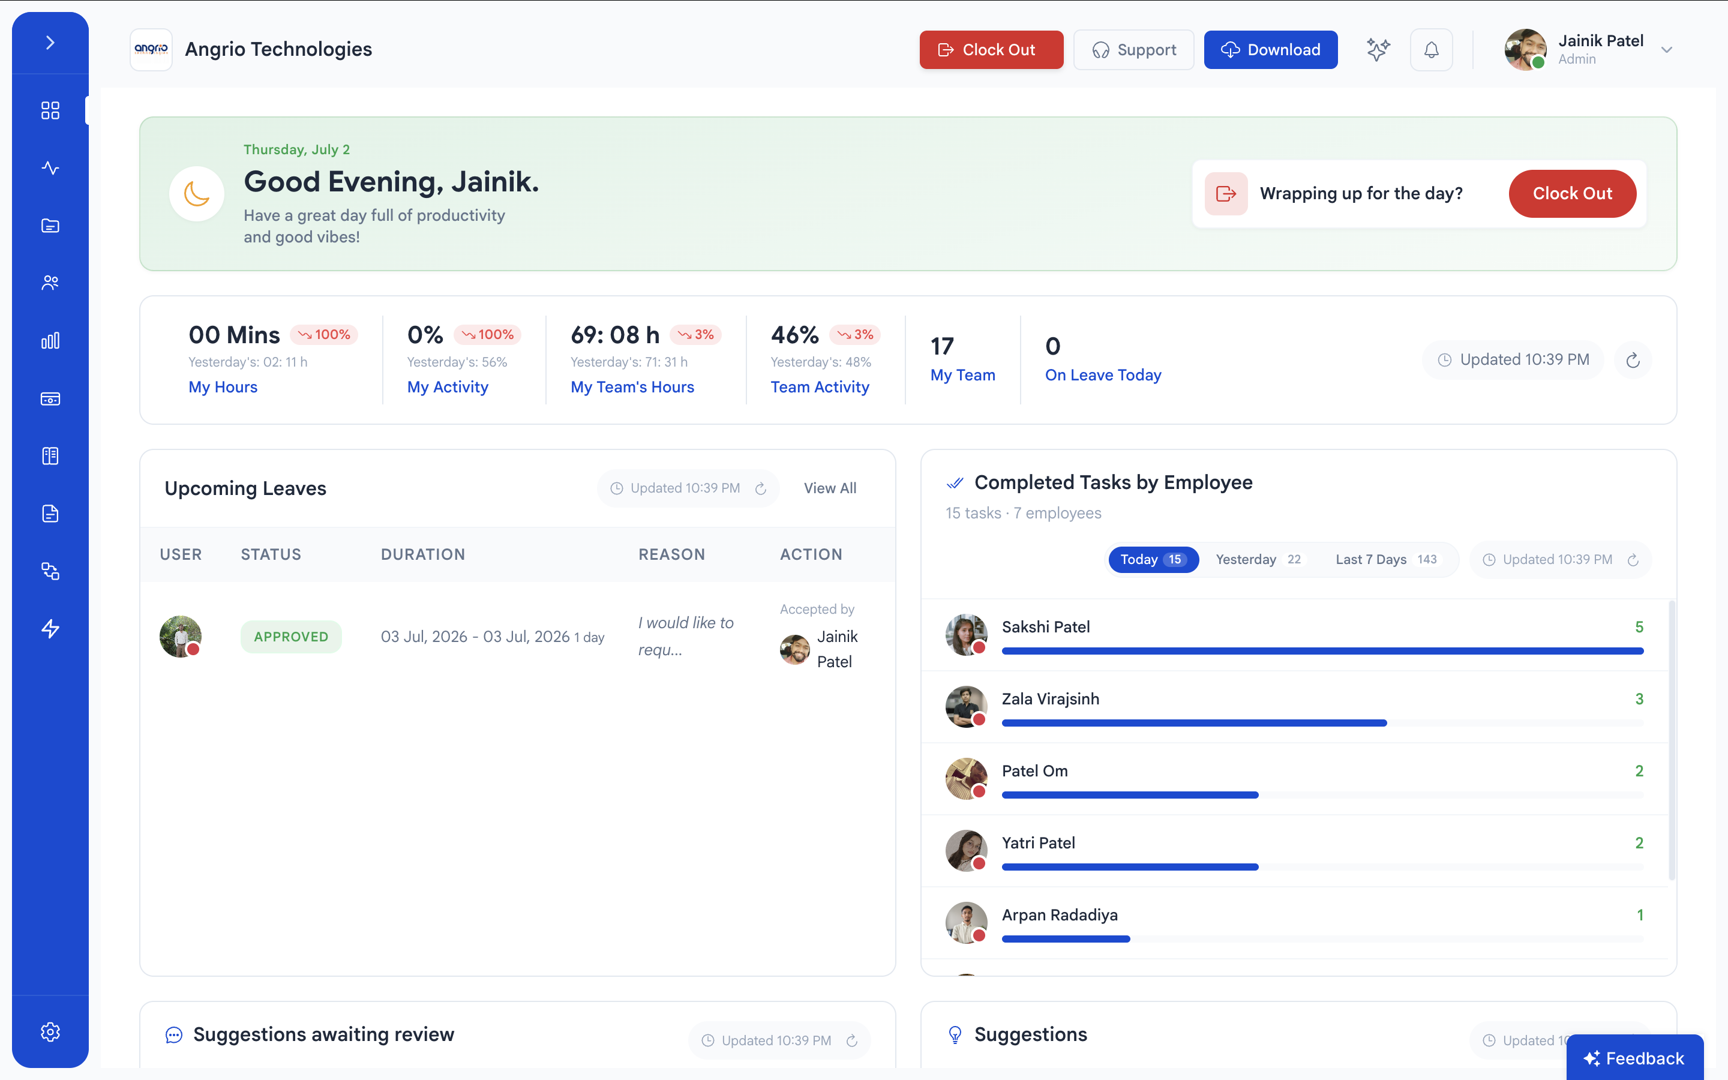Open the My Team link
The image size is (1728, 1080).
pos(962,375)
